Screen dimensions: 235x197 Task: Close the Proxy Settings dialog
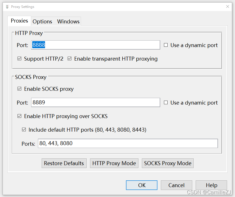[x=228, y=6]
